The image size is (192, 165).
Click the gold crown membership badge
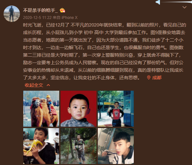pos(62,10)
